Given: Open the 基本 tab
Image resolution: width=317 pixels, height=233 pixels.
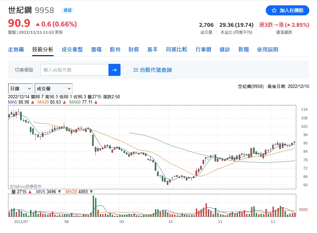Looking at the screenshot, I should click(x=152, y=49).
